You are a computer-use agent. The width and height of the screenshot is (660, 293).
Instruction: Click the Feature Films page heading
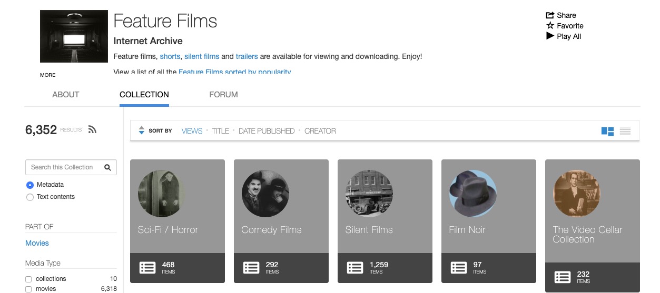click(x=165, y=21)
